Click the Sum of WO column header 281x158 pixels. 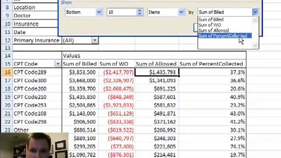pyautogui.click(x=117, y=64)
